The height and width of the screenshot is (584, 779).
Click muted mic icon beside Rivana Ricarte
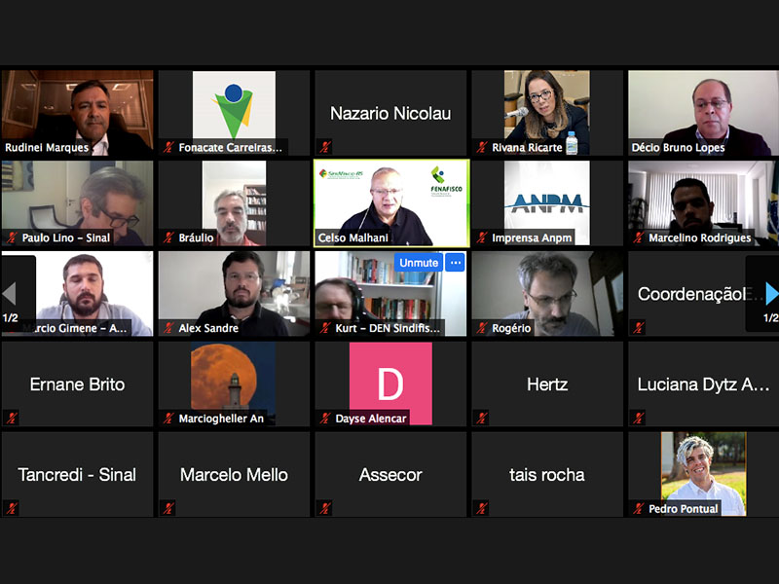(482, 148)
